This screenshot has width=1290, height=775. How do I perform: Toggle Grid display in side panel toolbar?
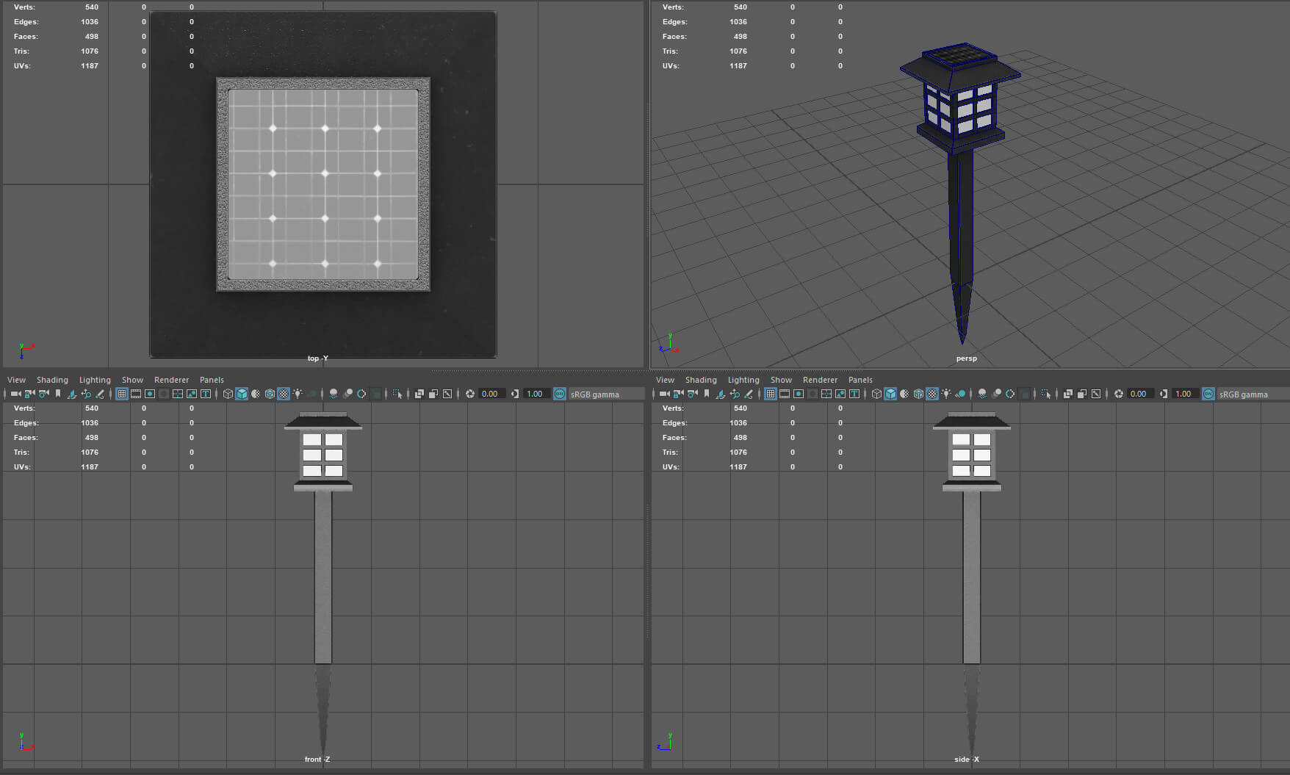(x=771, y=394)
